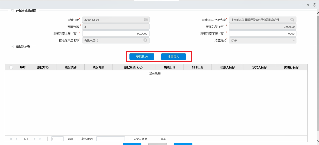This screenshot has height=145, width=319.
Task: Click the 申请日期 date field
Action: [116, 20]
